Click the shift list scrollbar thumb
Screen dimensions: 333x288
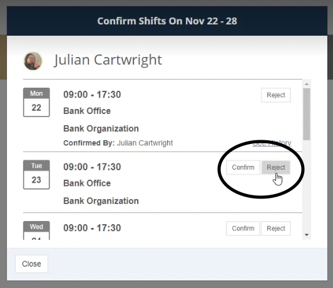point(307,115)
